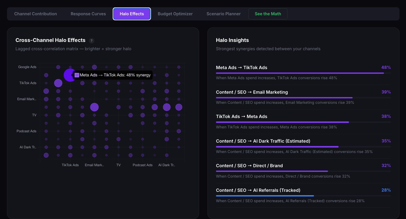Click the 35% synergy value
The width and height of the screenshot is (406, 219).
386,141
